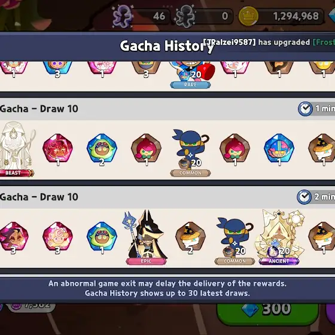Tap the first Gacha – Draw 10 header

point(39,109)
